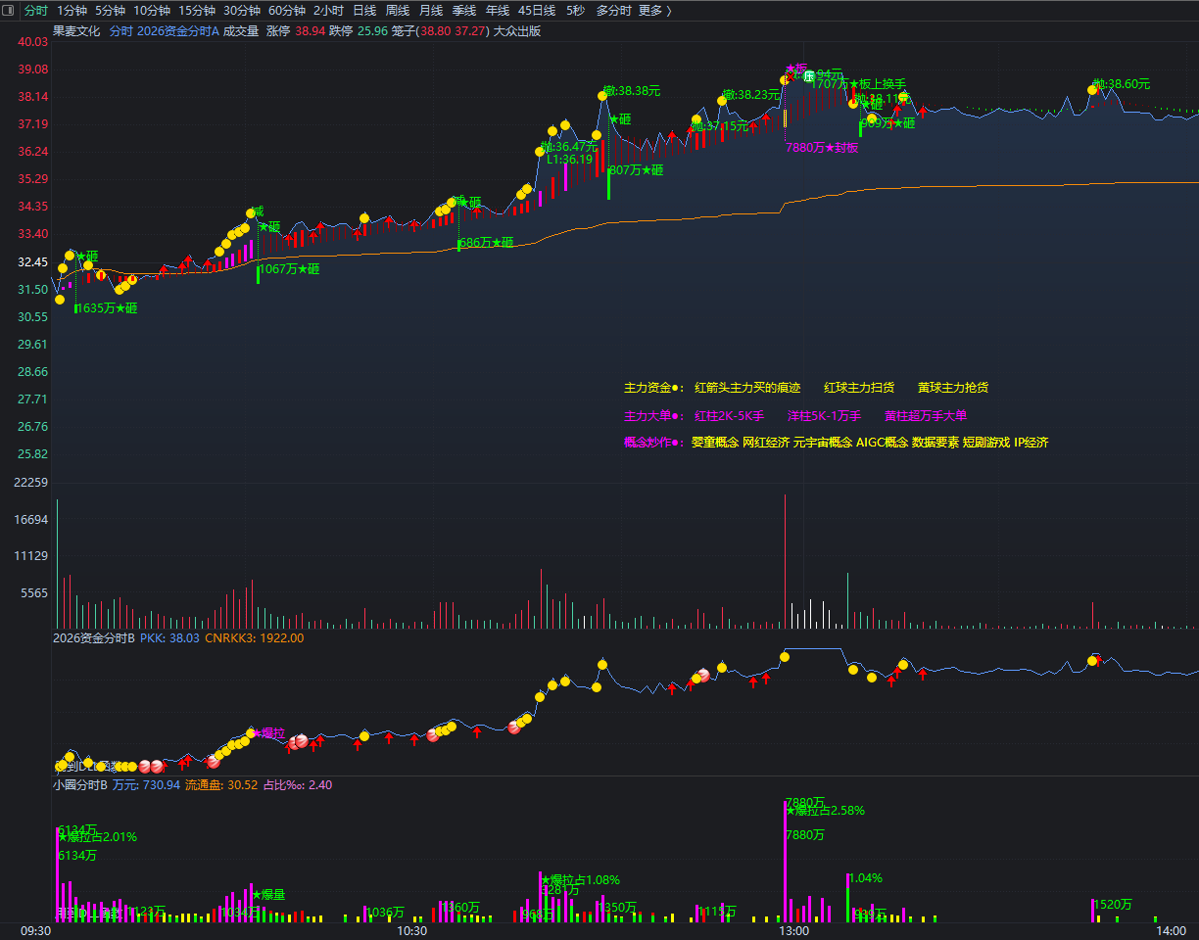Click the 跌停 25.96 limit-down value
The height and width of the screenshot is (940, 1199).
358,31
